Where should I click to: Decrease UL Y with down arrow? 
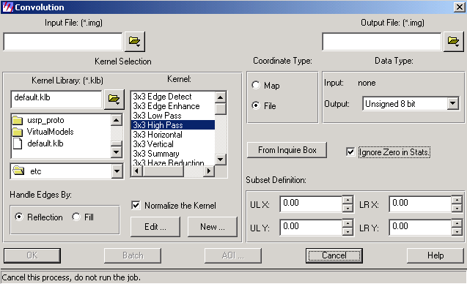tap(348, 231)
